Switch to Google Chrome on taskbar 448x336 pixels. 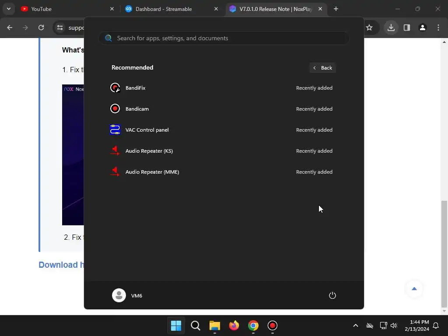coord(253,325)
